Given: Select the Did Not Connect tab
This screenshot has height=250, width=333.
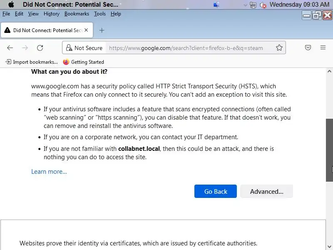Looking at the screenshot, I should pyautogui.click(x=47, y=30).
